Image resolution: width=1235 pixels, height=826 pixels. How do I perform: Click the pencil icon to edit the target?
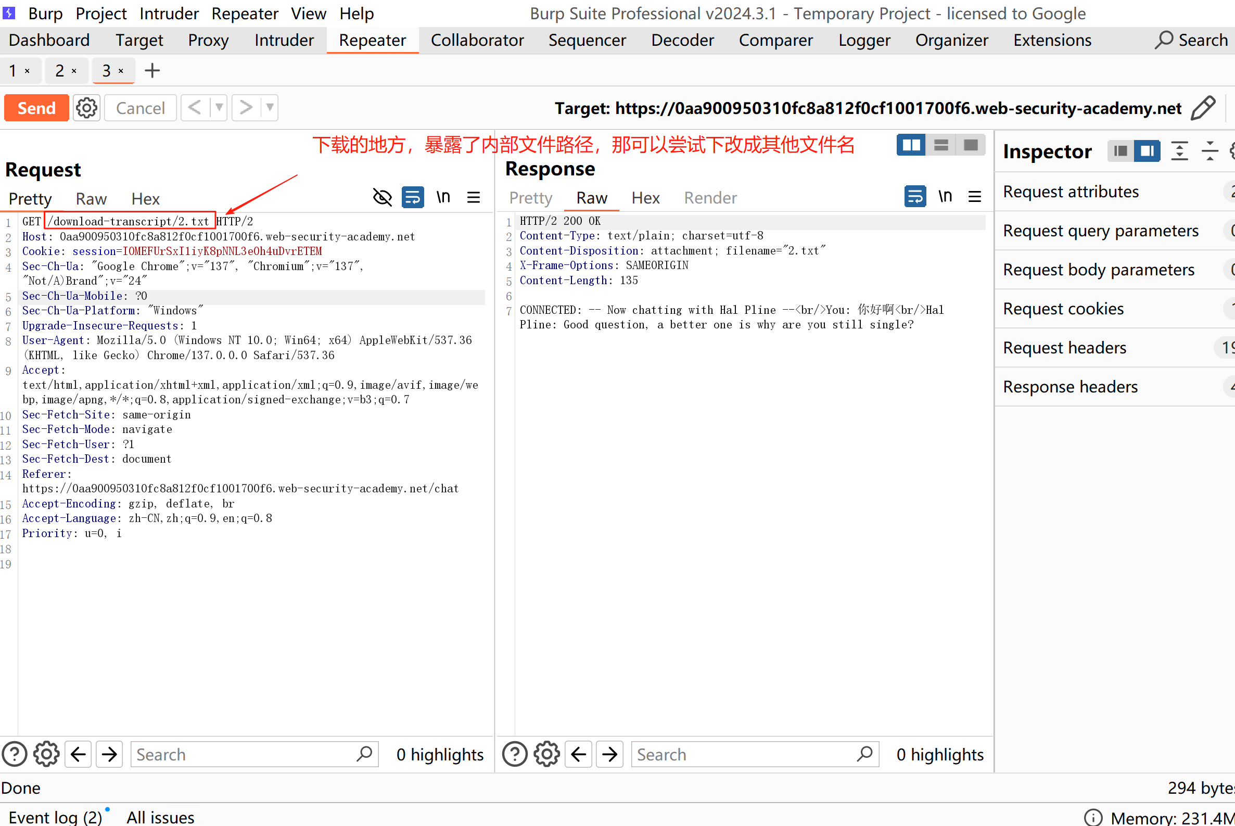(x=1203, y=108)
